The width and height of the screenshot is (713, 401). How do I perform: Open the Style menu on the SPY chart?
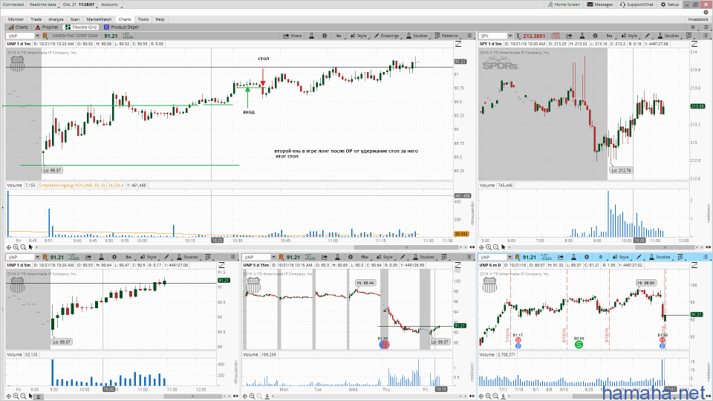pyautogui.click(x=629, y=36)
